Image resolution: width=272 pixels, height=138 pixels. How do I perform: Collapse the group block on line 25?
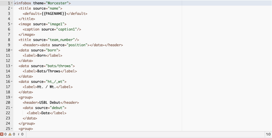(12, 129)
